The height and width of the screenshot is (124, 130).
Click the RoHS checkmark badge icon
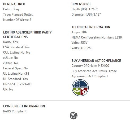pos(73,116)
